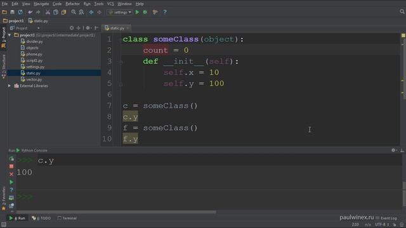The height and width of the screenshot is (228, 406).
Task: Collapse the project1 root tree node
Action: pyautogui.click(x=10, y=35)
